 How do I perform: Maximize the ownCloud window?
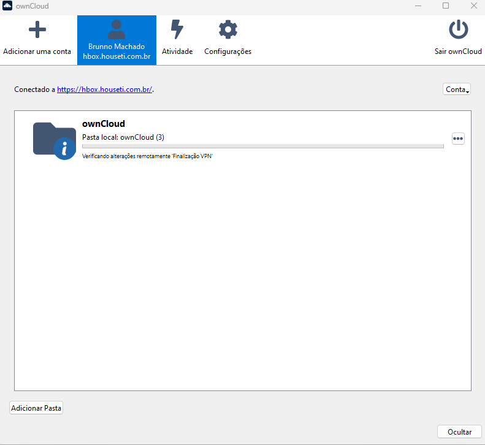click(446, 6)
